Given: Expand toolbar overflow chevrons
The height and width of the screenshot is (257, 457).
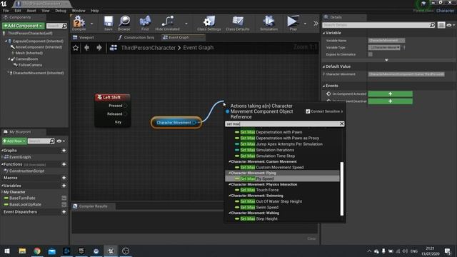Looking at the screenshot, I should (x=316, y=24).
